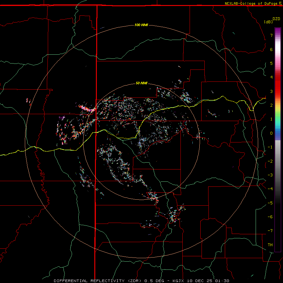283x283 pixels.
Task: Select the positive 5 value on color scale
Action: [x=271, y=63]
